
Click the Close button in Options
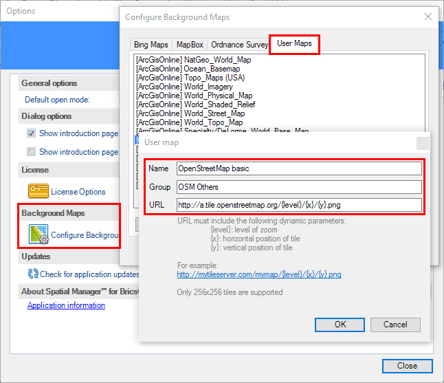tap(407, 366)
